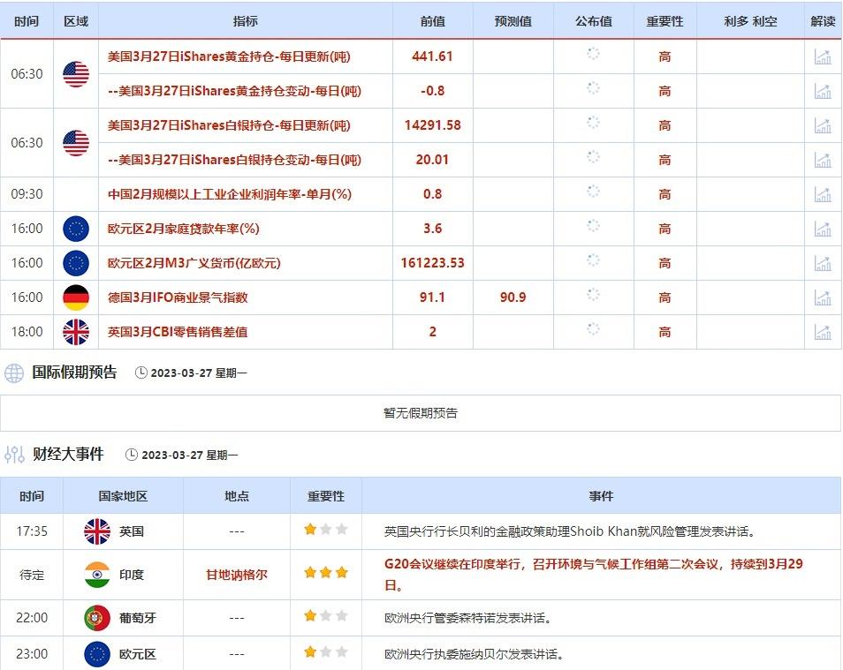Screen dimensions: 843x670
Task: Click US flag in iShares黄金持仓 row
Action: click(76, 74)
